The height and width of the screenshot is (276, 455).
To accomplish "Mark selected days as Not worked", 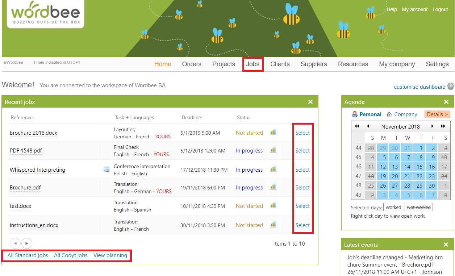I will 419,208.
